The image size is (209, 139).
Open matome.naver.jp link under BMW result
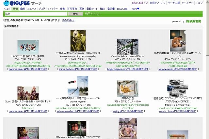178,69
